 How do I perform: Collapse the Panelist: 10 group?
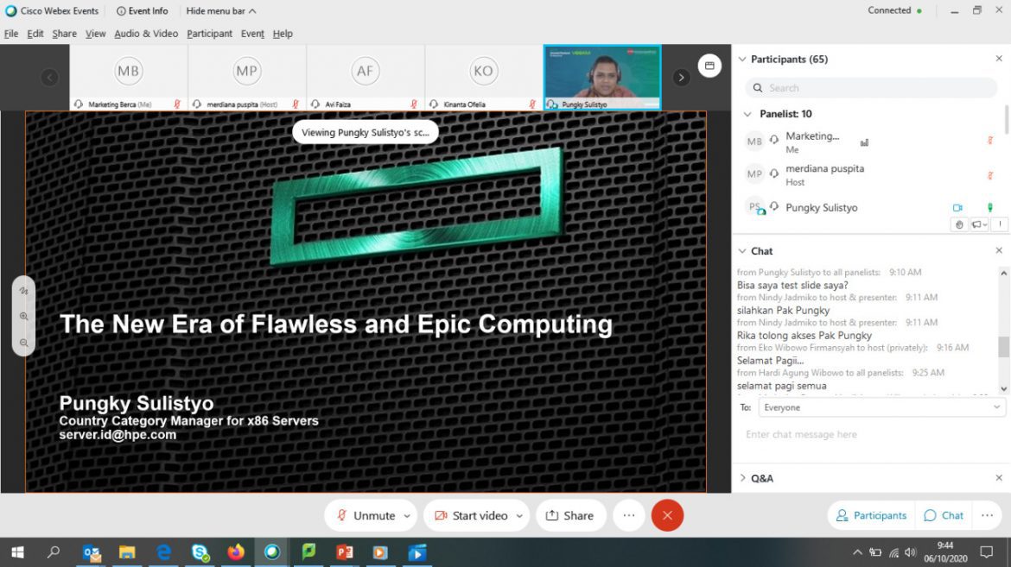(747, 114)
